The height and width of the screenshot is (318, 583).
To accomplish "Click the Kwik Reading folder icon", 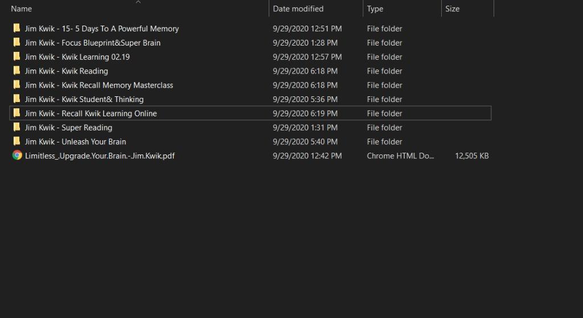I will [17, 71].
